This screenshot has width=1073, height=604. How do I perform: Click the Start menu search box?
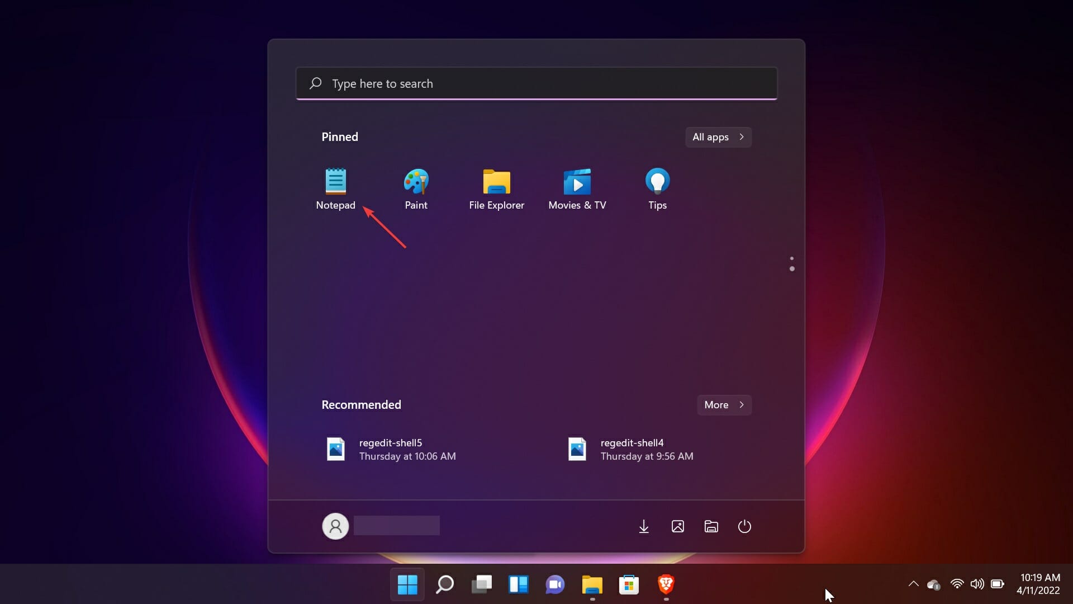click(536, 83)
